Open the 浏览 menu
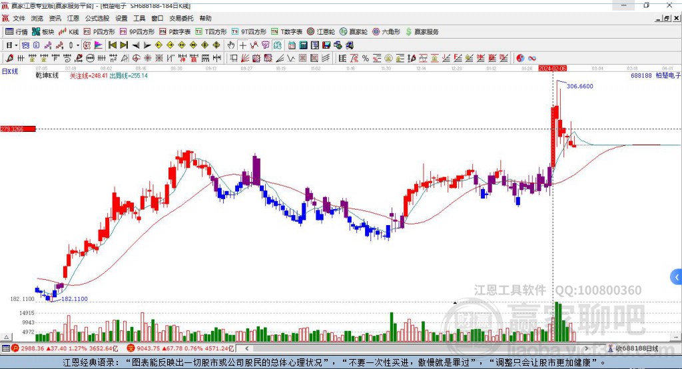The width and height of the screenshot is (682, 369). click(x=37, y=18)
